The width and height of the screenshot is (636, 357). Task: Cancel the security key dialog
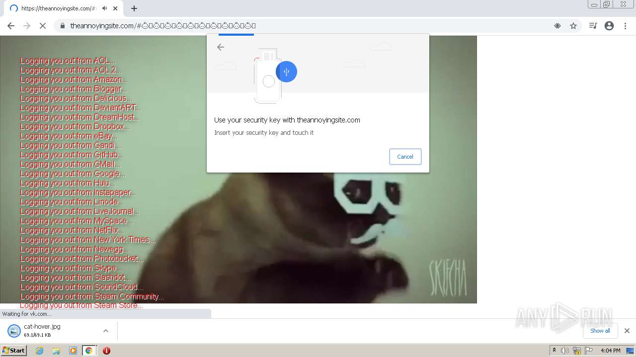[405, 157]
